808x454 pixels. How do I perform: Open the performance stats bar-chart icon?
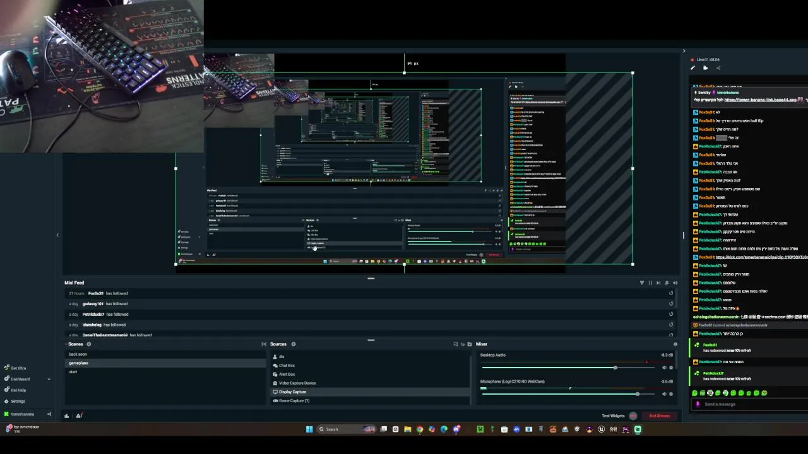pyautogui.click(x=67, y=416)
